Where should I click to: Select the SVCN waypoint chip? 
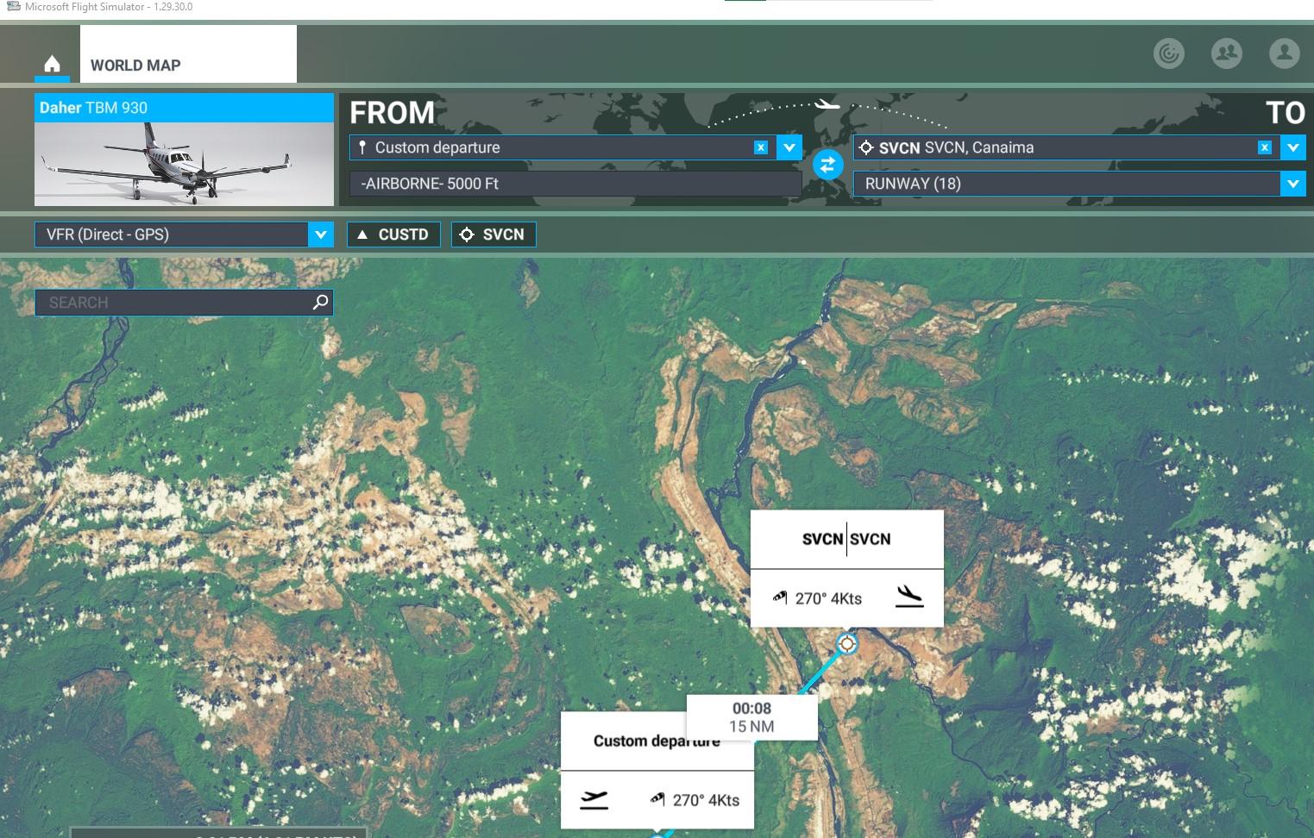coord(494,234)
